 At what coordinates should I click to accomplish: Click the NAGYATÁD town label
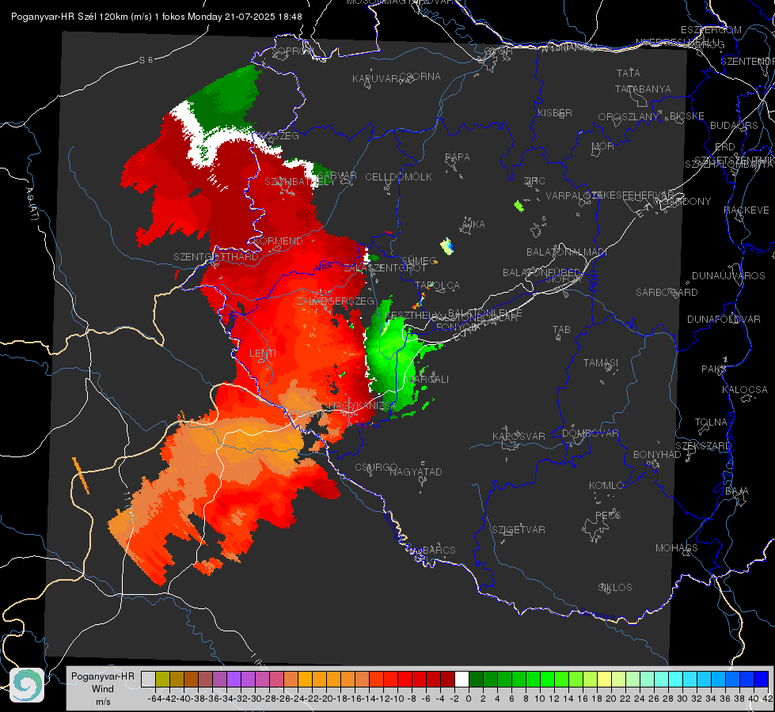tap(416, 472)
